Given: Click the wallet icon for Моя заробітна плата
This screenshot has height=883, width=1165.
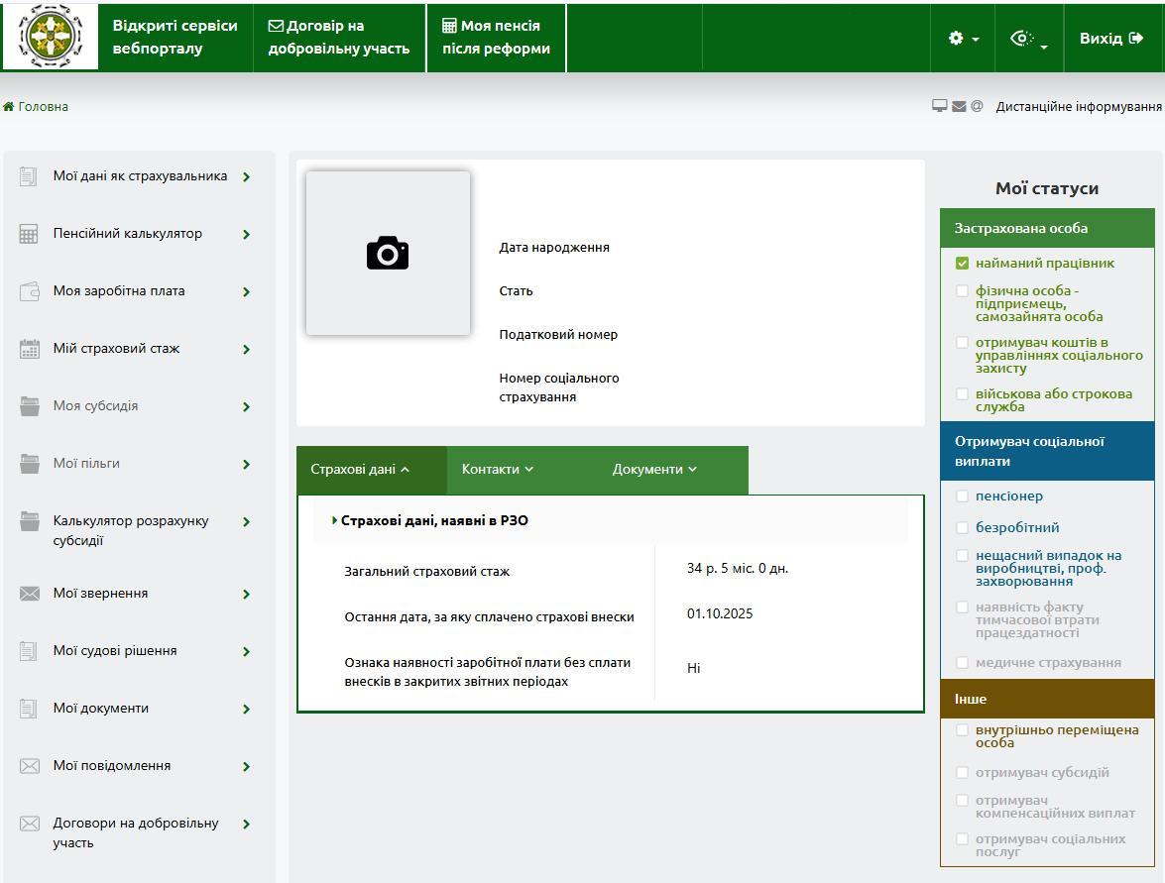Looking at the screenshot, I should click(x=30, y=291).
